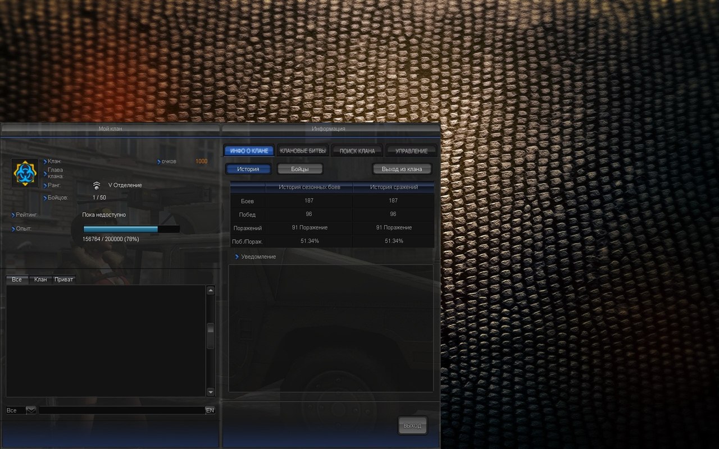Select the Управление tab
The height and width of the screenshot is (449, 719).
[x=411, y=151]
